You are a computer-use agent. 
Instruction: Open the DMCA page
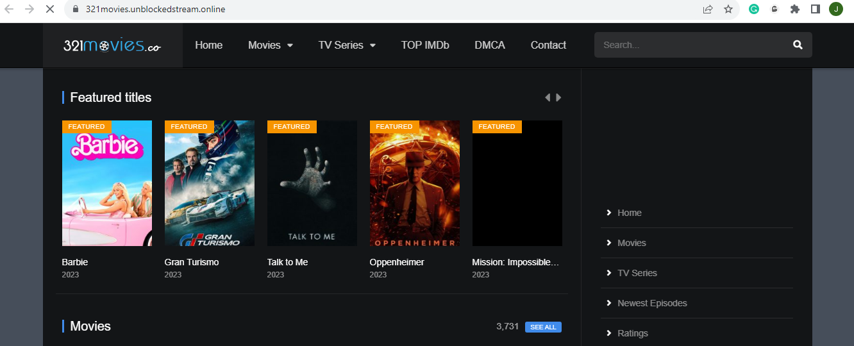490,45
